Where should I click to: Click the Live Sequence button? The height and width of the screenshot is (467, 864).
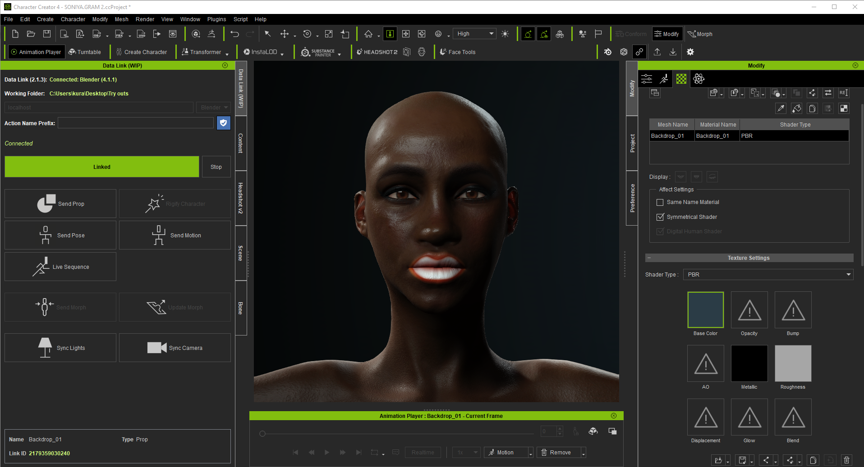60,267
